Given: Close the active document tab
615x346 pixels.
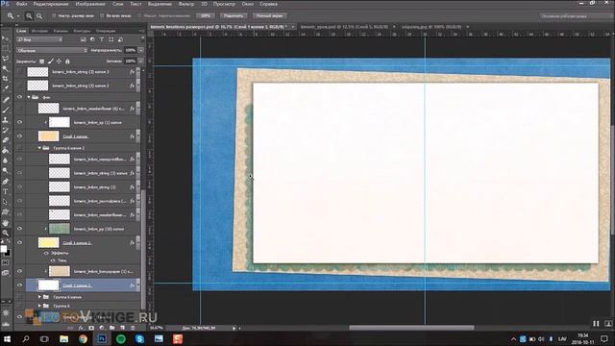Looking at the screenshot, I should 293,27.
